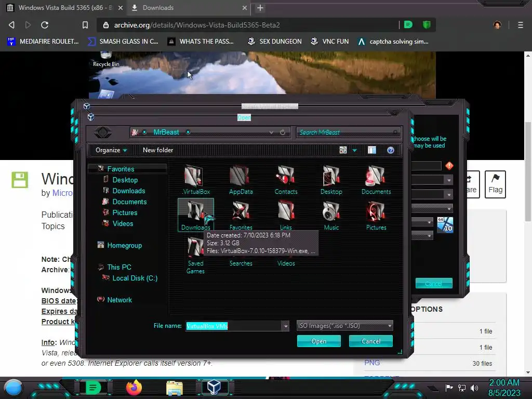The height and width of the screenshot is (399, 532).
Task: Open a new browser tab
Action: point(260,8)
